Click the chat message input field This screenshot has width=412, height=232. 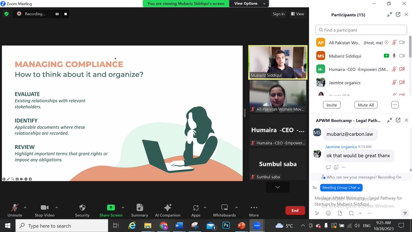coord(359,201)
